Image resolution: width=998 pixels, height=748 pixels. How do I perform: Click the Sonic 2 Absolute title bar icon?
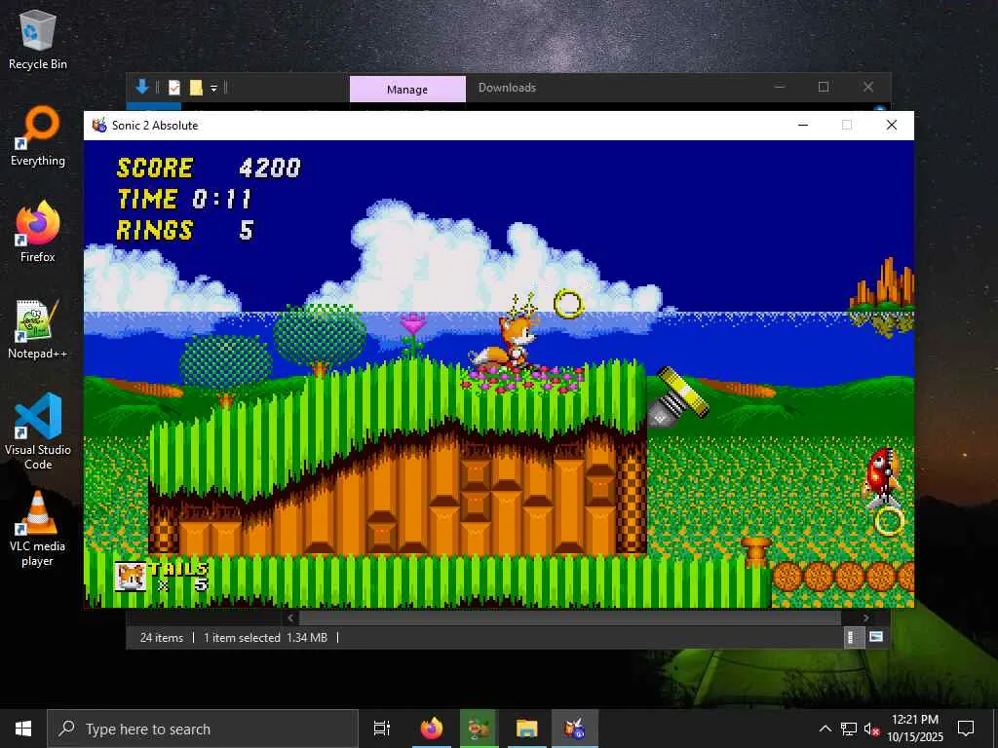[x=99, y=126]
